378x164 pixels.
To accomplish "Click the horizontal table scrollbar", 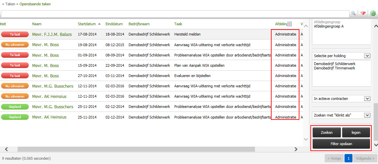I will click(x=136, y=149).
